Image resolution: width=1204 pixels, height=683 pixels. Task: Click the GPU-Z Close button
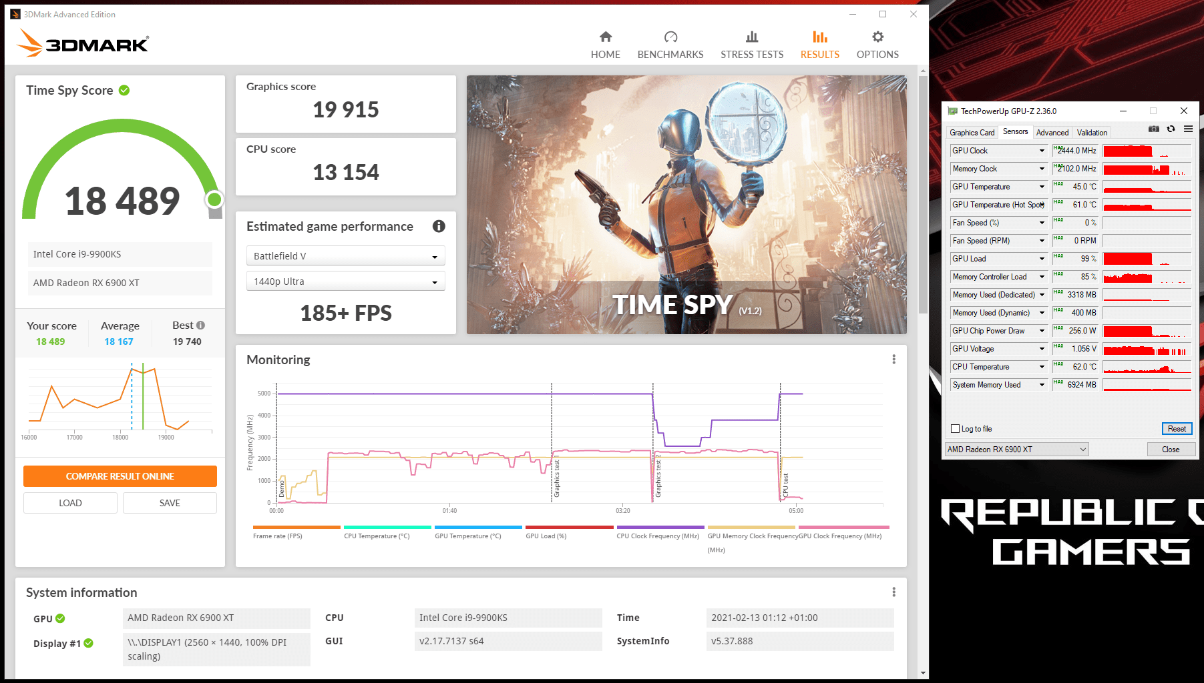pos(1170,450)
